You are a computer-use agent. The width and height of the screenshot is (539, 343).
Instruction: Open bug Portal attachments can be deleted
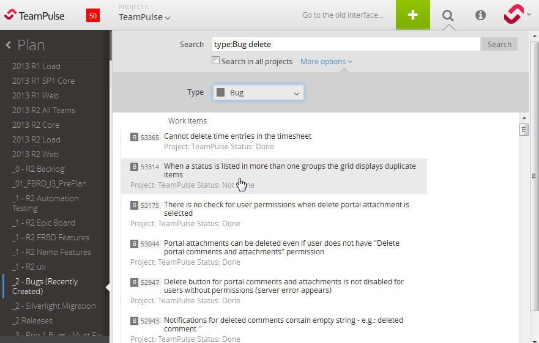point(281,247)
